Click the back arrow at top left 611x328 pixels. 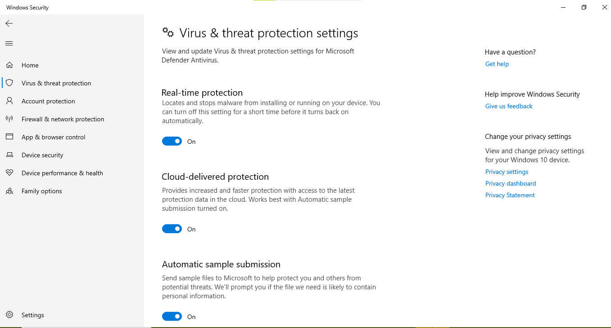tap(9, 23)
